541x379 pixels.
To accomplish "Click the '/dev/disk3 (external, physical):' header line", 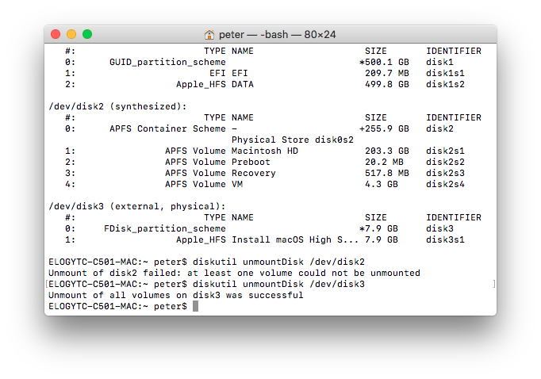I will (137, 206).
